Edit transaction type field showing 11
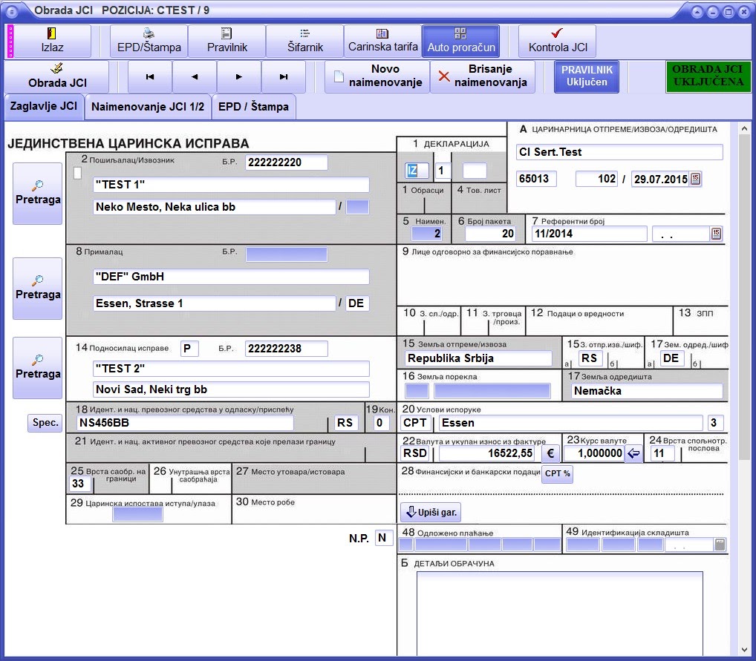This screenshot has width=756, height=661. [662, 453]
